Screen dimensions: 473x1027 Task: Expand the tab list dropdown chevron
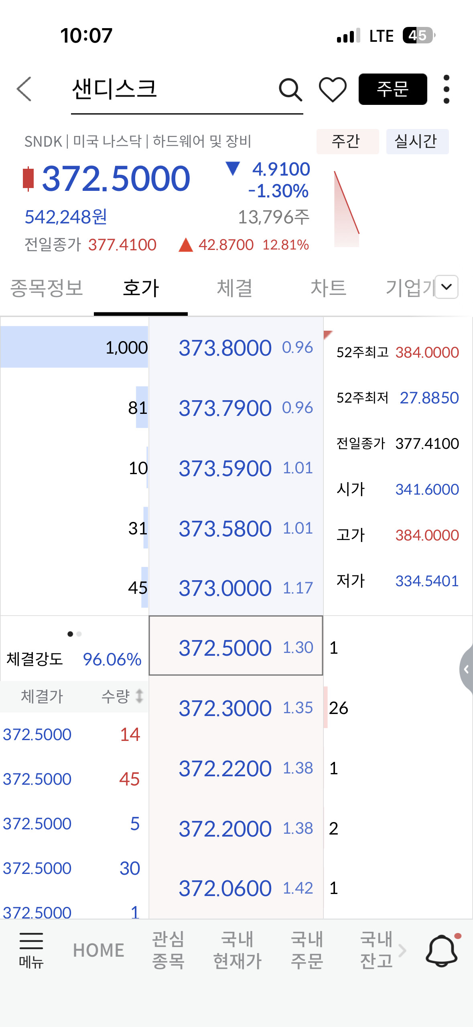click(446, 287)
